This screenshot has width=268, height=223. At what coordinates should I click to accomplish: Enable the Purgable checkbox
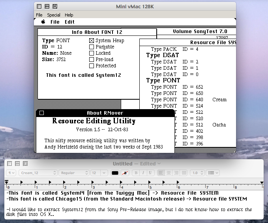tap(92, 47)
